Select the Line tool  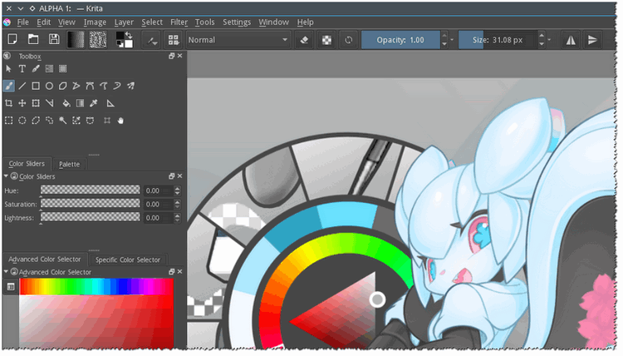[x=22, y=86]
